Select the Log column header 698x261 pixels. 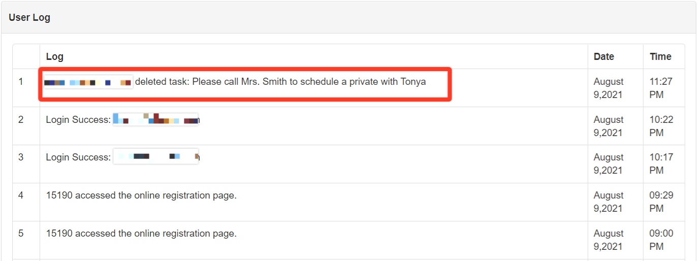click(x=55, y=56)
